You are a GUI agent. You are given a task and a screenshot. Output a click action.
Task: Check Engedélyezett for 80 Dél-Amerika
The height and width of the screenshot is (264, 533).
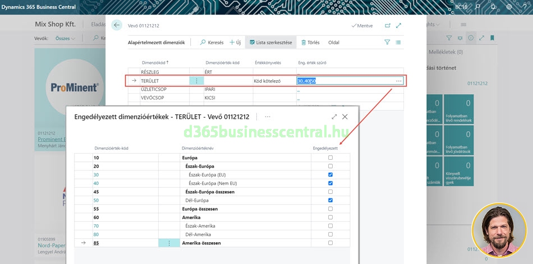(330, 234)
